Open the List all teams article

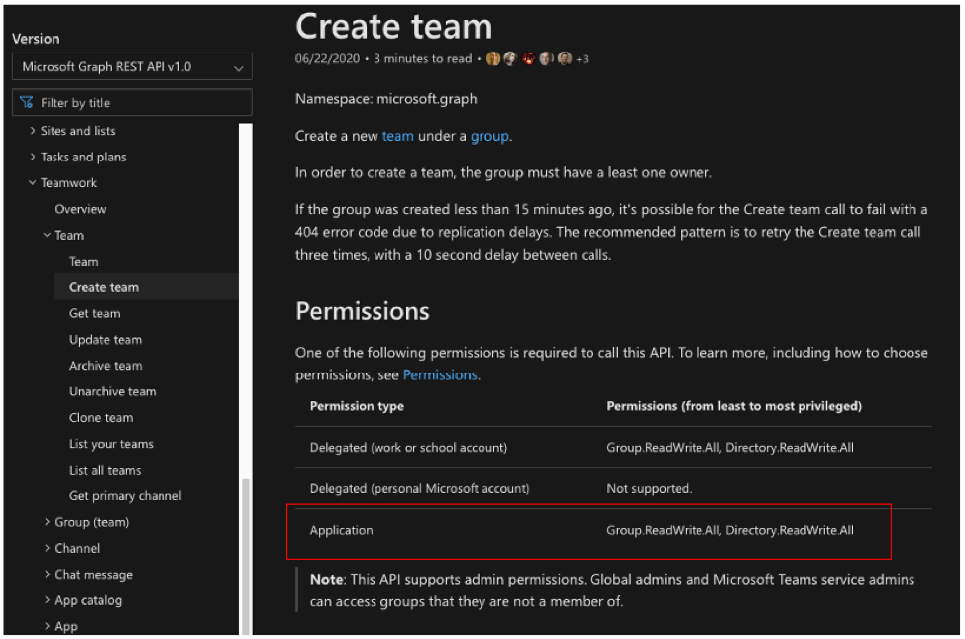click(x=105, y=470)
